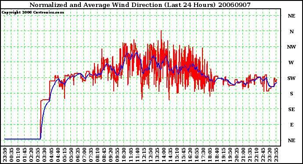Click the '17:30' time label

[203, 155]
